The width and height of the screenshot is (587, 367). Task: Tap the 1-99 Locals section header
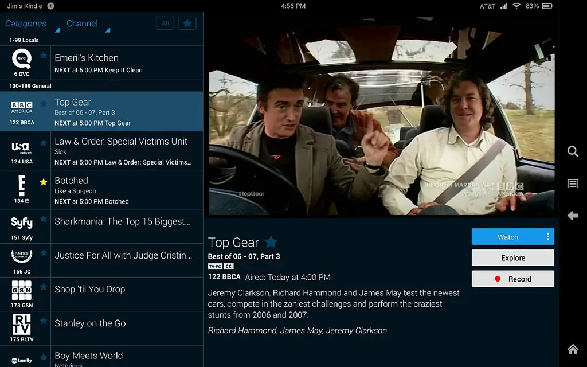24,40
